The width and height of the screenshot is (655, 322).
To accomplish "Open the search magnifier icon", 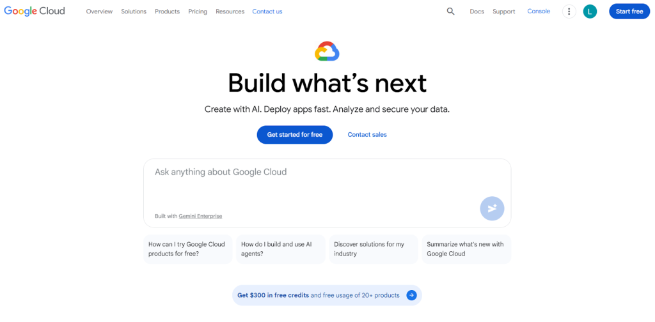I will 451,11.
